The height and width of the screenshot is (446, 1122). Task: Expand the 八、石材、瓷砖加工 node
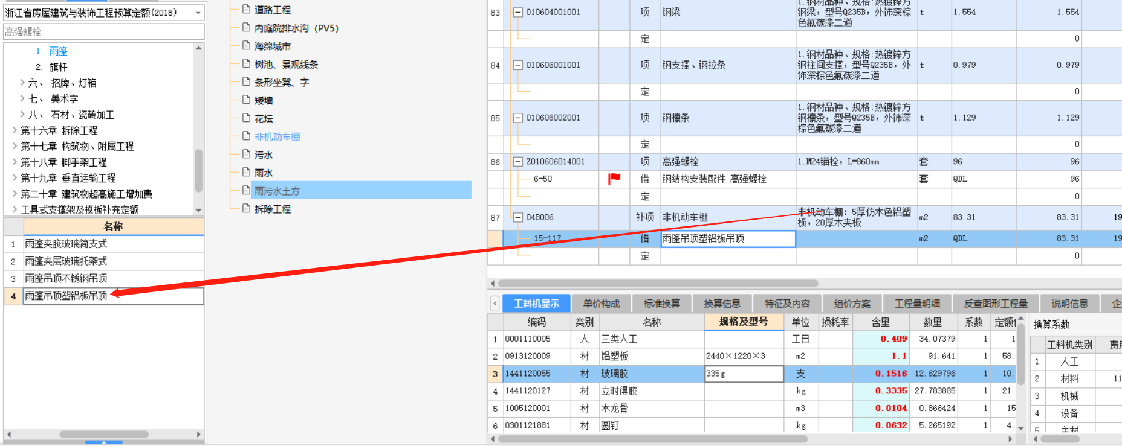(x=22, y=114)
